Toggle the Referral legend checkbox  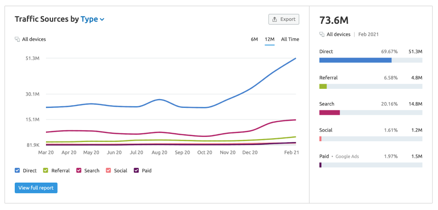(46, 171)
